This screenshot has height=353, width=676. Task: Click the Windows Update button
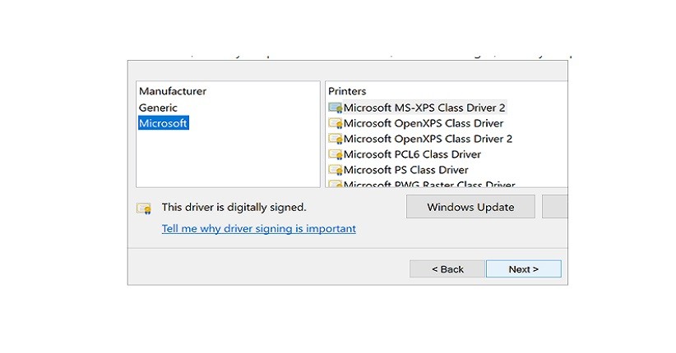[470, 207]
